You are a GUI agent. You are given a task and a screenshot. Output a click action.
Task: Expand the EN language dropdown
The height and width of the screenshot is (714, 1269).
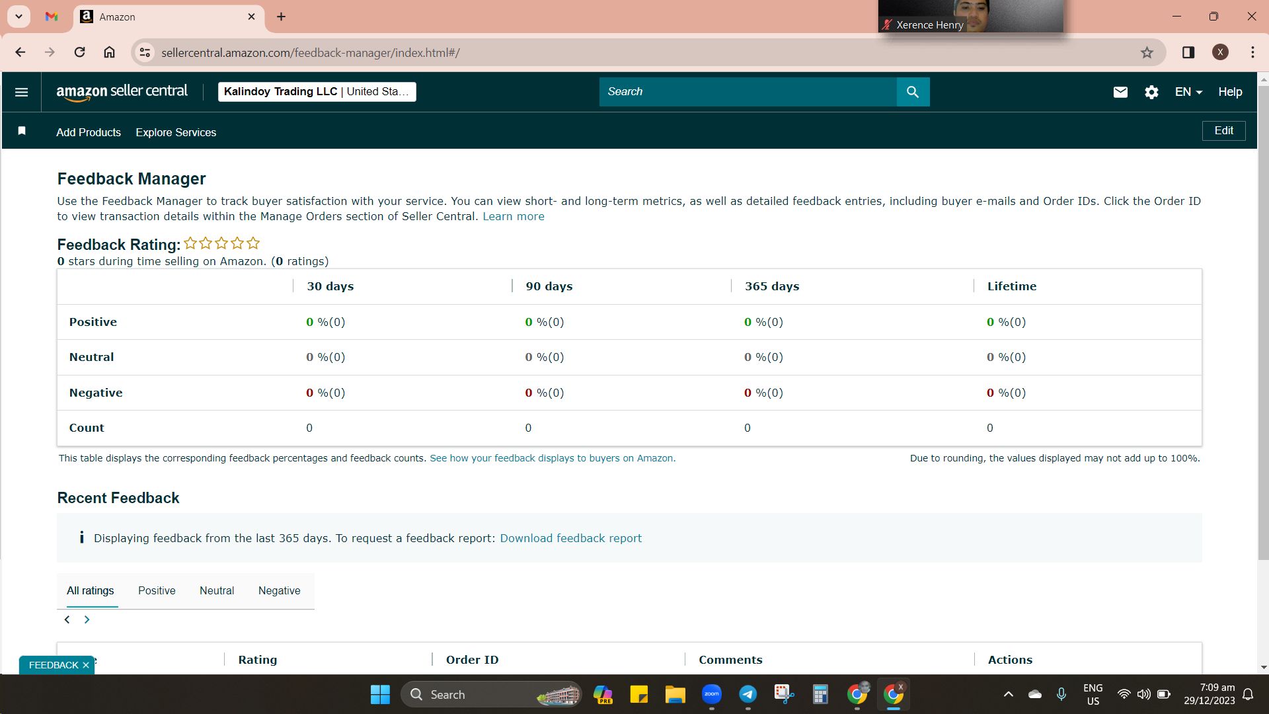pyautogui.click(x=1188, y=92)
